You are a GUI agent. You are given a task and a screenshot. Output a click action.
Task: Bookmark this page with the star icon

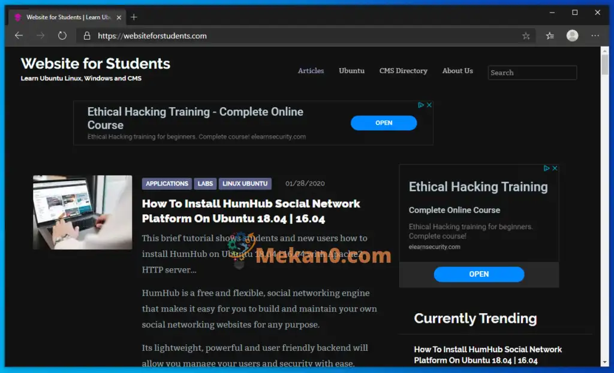point(526,36)
